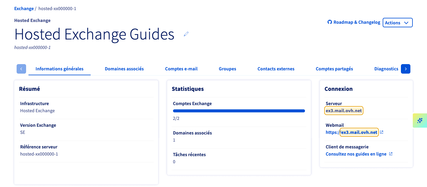This screenshot has width=427, height=187.
Task: Click the Infrastructure value Hosted Exchange
Action: (37, 111)
